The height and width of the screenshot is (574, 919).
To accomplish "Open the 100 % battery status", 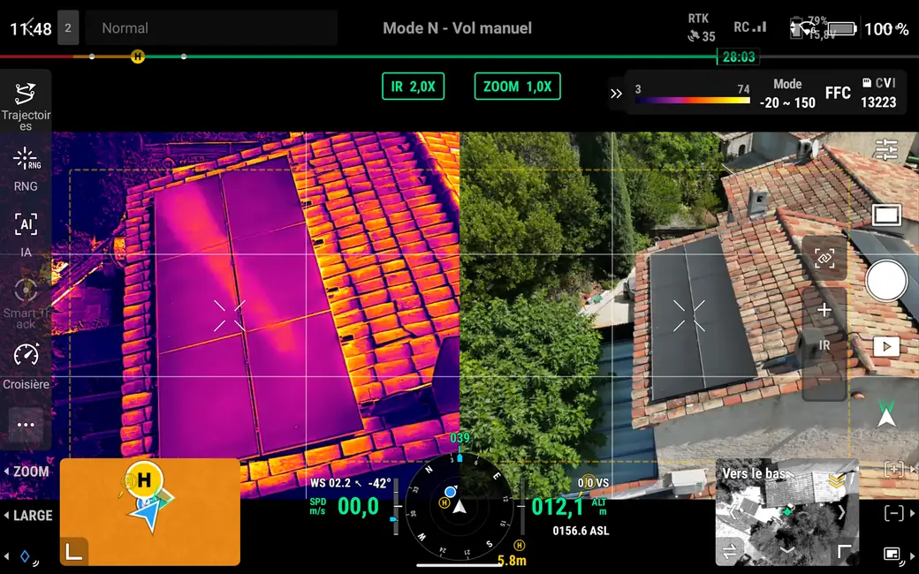I will [868, 28].
